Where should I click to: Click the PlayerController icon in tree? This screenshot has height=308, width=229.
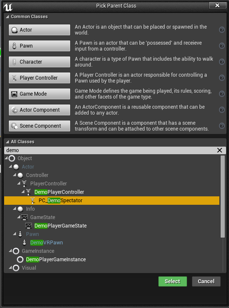(x=24, y=184)
